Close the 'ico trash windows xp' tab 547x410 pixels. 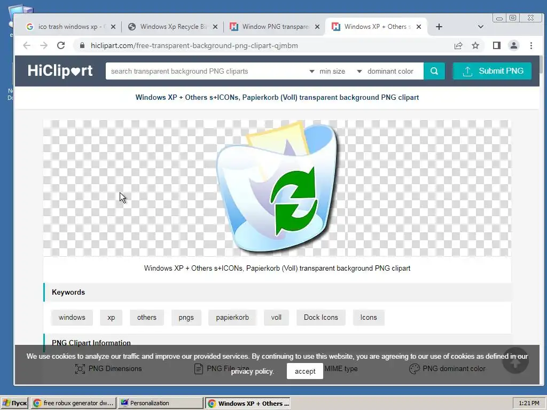coord(113,27)
